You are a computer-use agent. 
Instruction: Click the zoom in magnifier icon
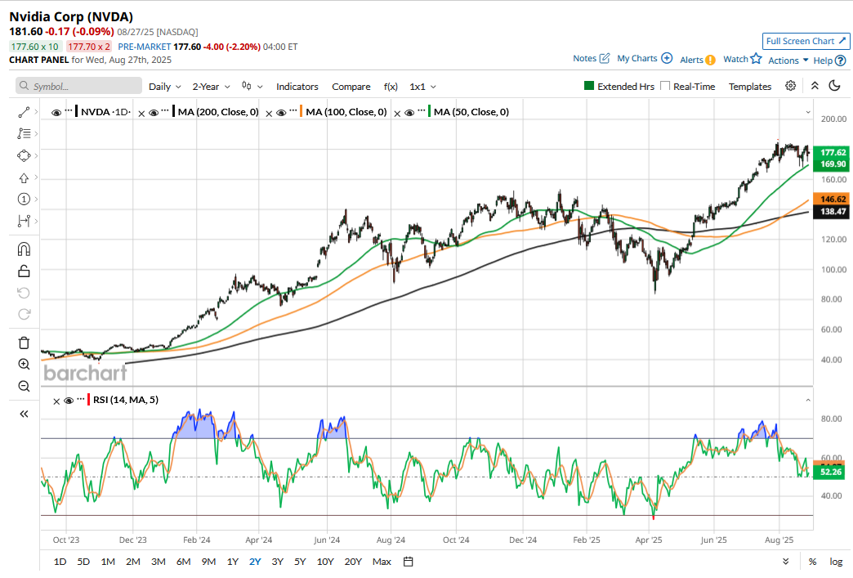pyautogui.click(x=24, y=365)
